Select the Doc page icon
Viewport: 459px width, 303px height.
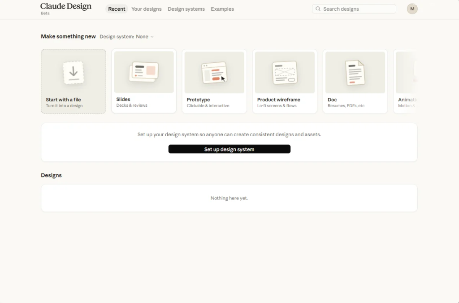(x=355, y=73)
